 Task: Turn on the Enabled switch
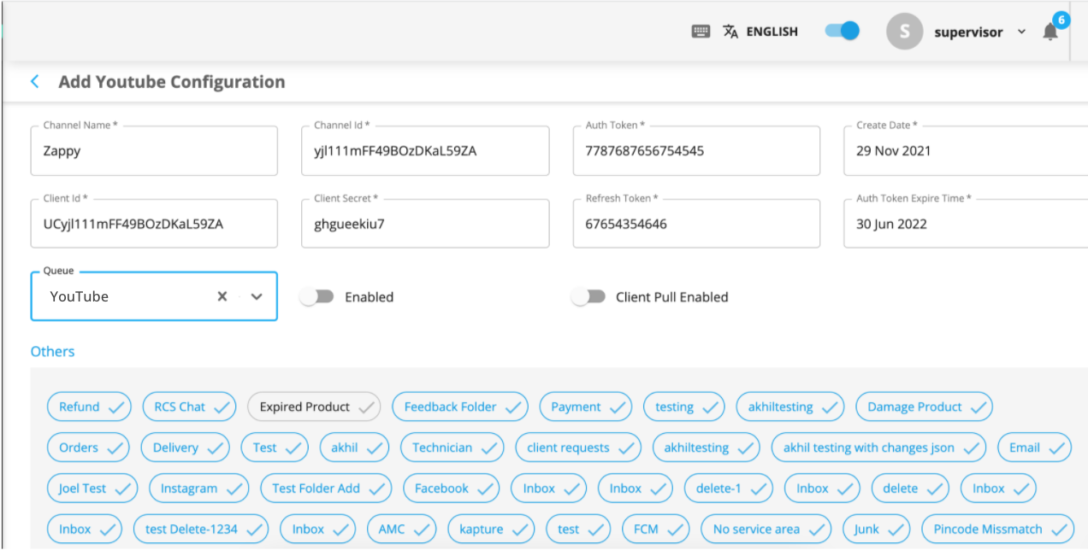(316, 296)
